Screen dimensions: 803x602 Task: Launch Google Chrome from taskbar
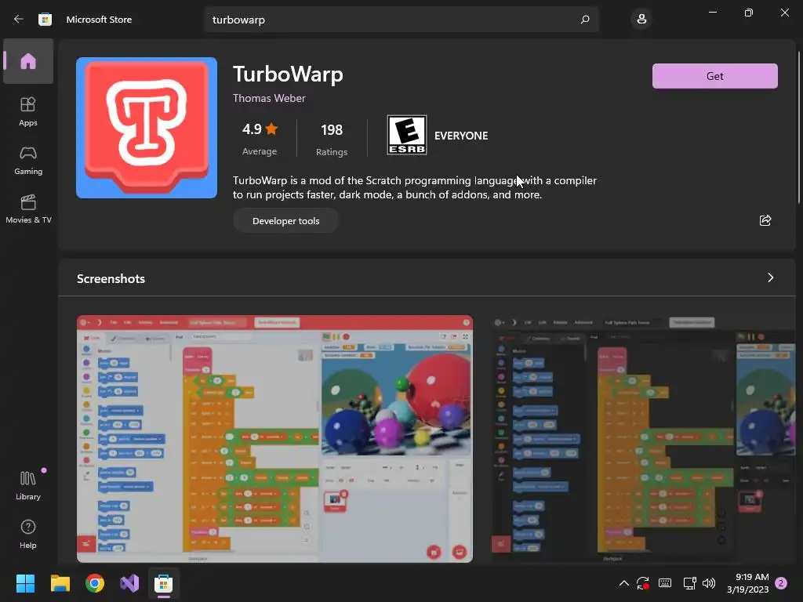coord(95,583)
